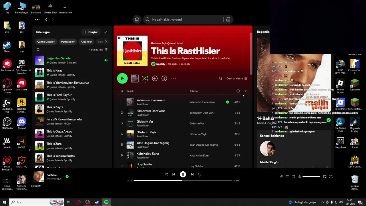Open This Is Zara playlist
This screenshot has height=206, width=366.
(72, 146)
